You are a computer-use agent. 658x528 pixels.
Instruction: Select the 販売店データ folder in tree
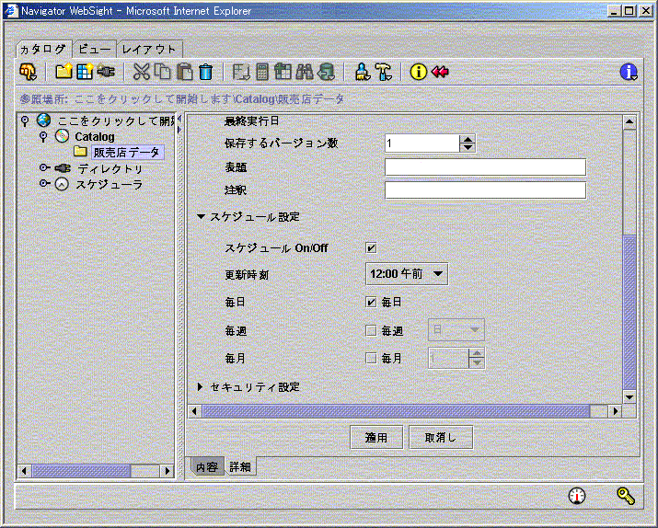click(126, 152)
